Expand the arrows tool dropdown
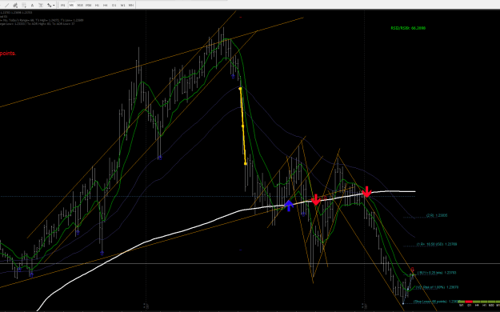 [54, 5]
